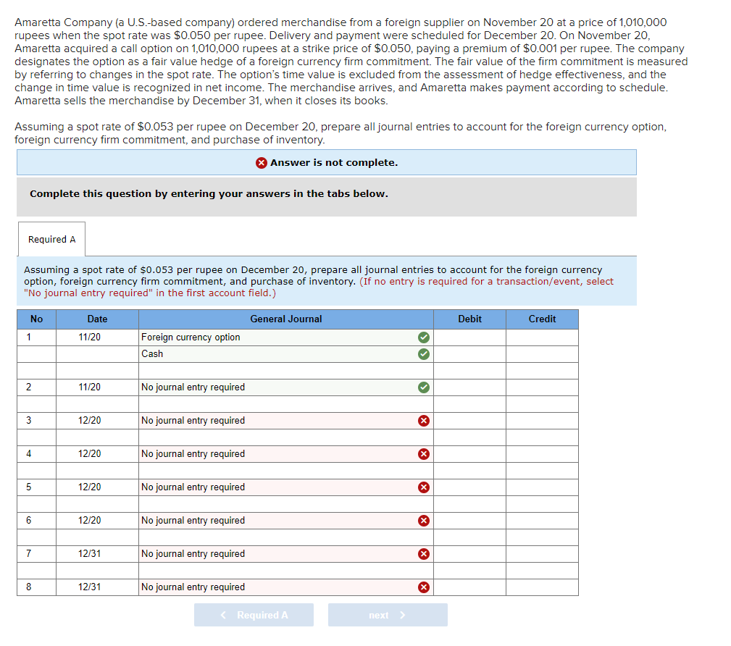The width and height of the screenshot is (731, 646).
Task: Open the Required A tab
Action: coord(51,239)
